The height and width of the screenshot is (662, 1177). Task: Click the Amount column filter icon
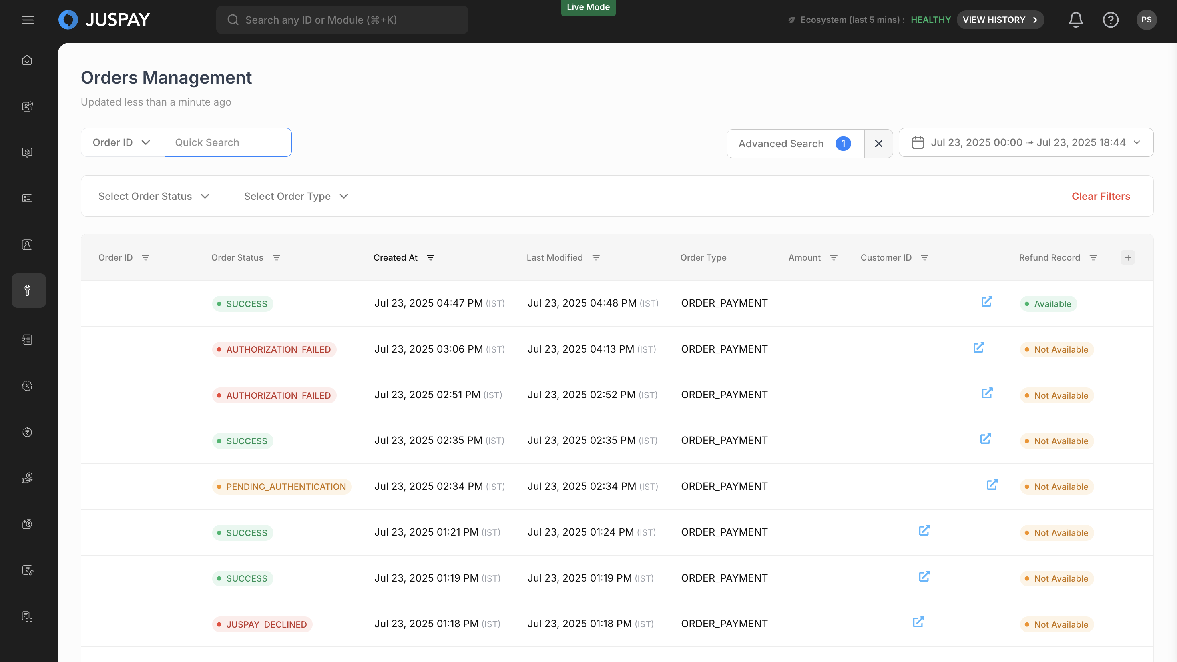pyautogui.click(x=834, y=258)
